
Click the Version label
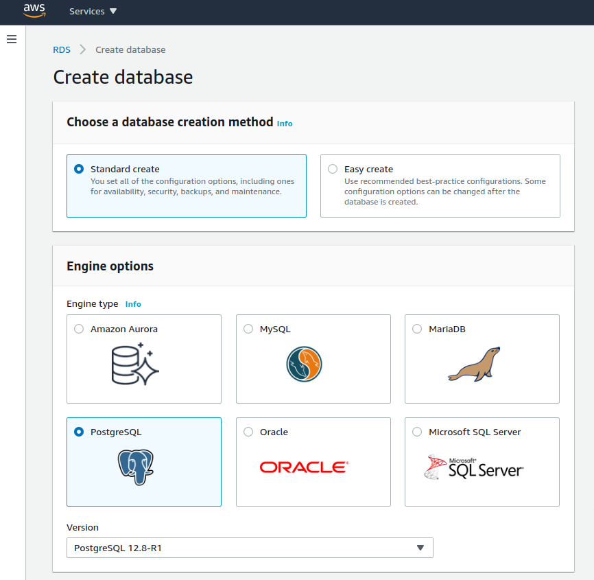[82, 527]
